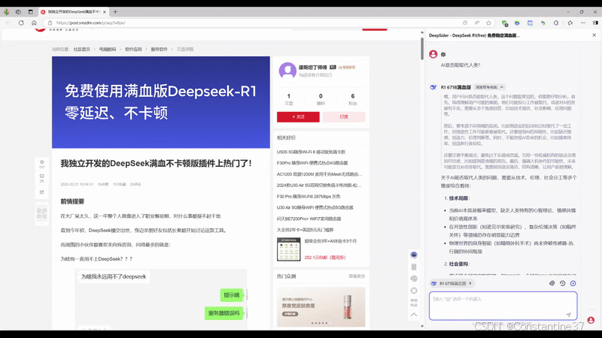Open the workspaces icon in tab bar

click(18, 12)
